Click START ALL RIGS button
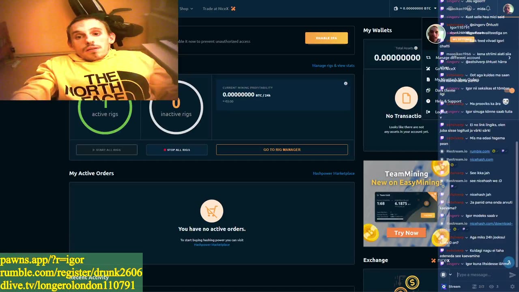This screenshot has height=292, width=519. [107, 150]
